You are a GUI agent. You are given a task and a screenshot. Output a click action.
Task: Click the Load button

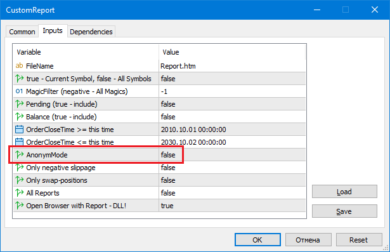(x=344, y=192)
